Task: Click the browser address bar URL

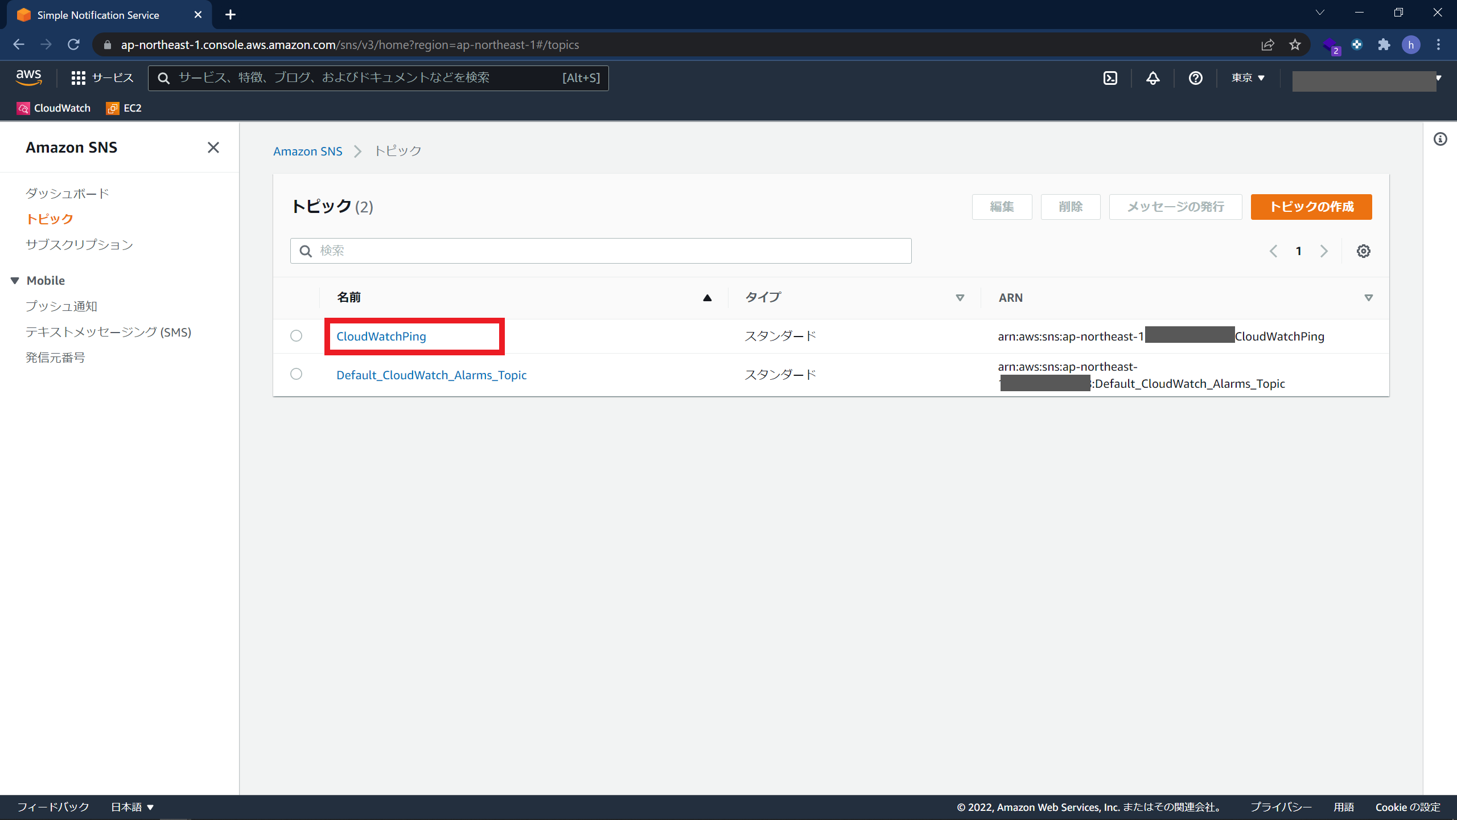Action: tap(350, 44)
